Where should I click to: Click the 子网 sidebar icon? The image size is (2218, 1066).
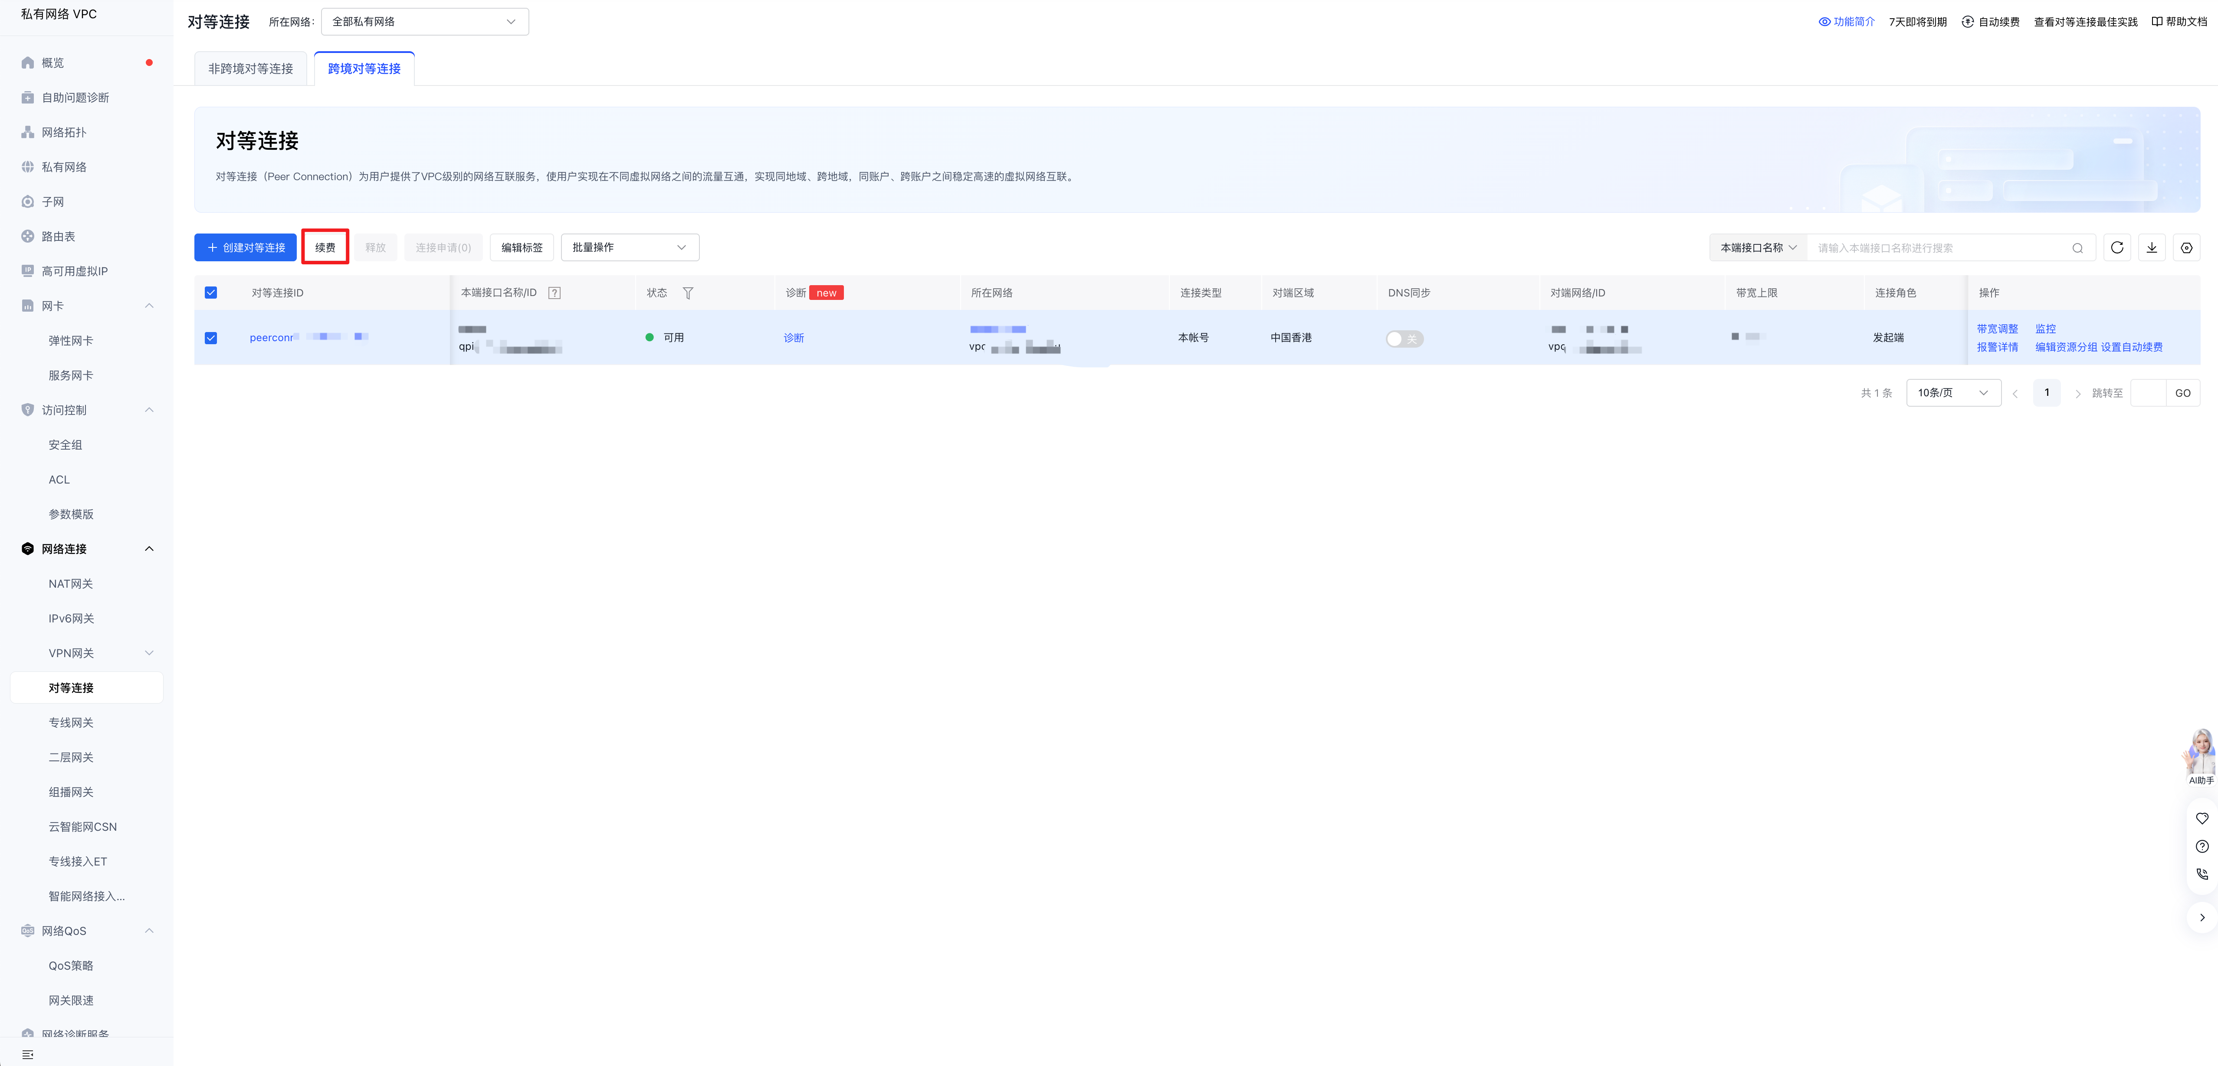coord(28,201)
